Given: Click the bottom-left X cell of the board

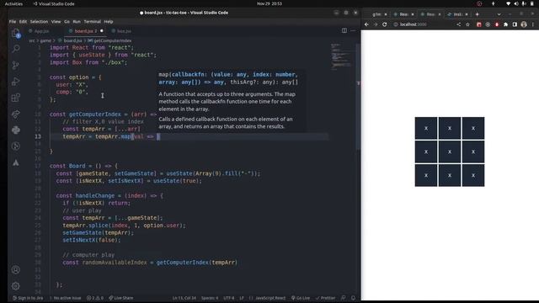Looking at the screenshot, I should (426, 175).
